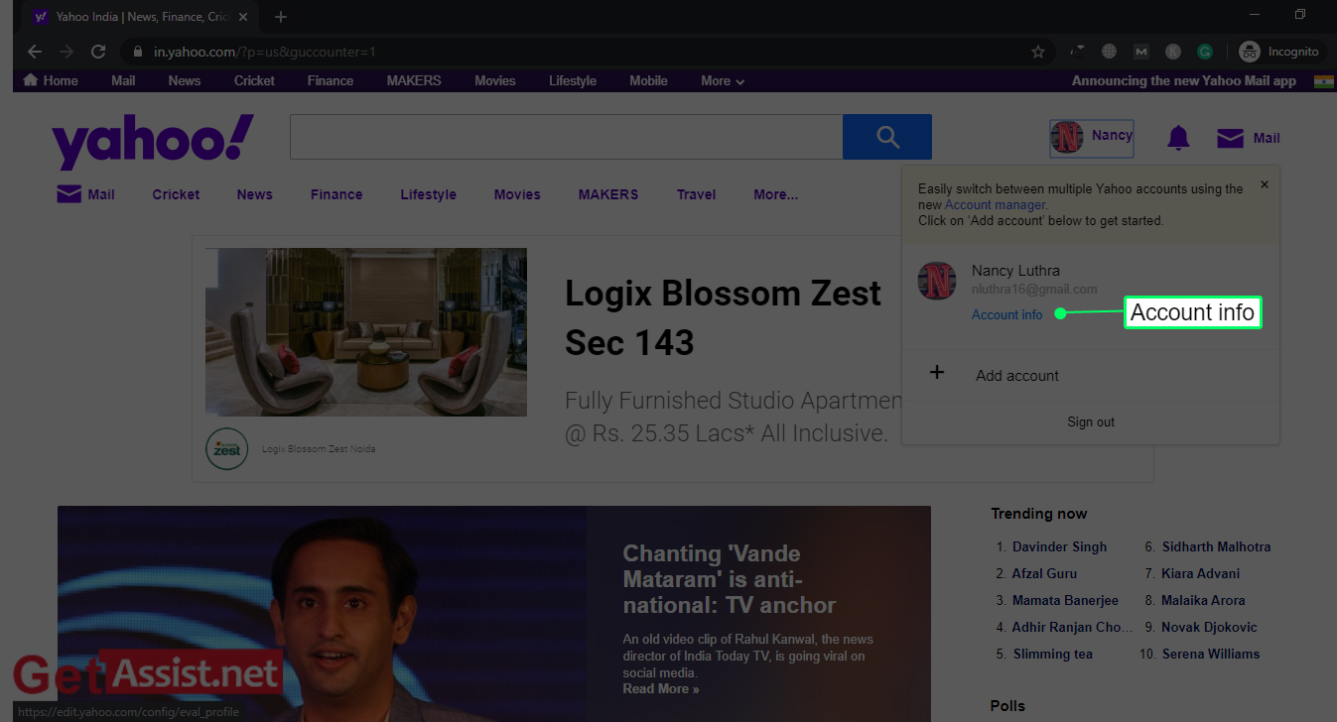
Task: Select MAKERS in the top navigation bar
Action: 414,81
